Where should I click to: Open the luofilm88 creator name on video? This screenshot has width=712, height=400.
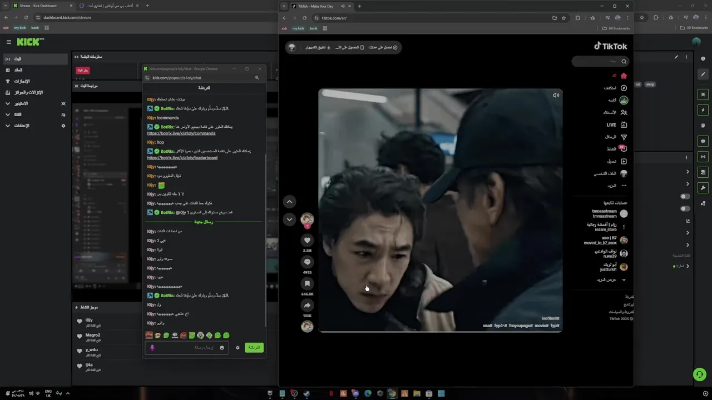click(550, 318)
